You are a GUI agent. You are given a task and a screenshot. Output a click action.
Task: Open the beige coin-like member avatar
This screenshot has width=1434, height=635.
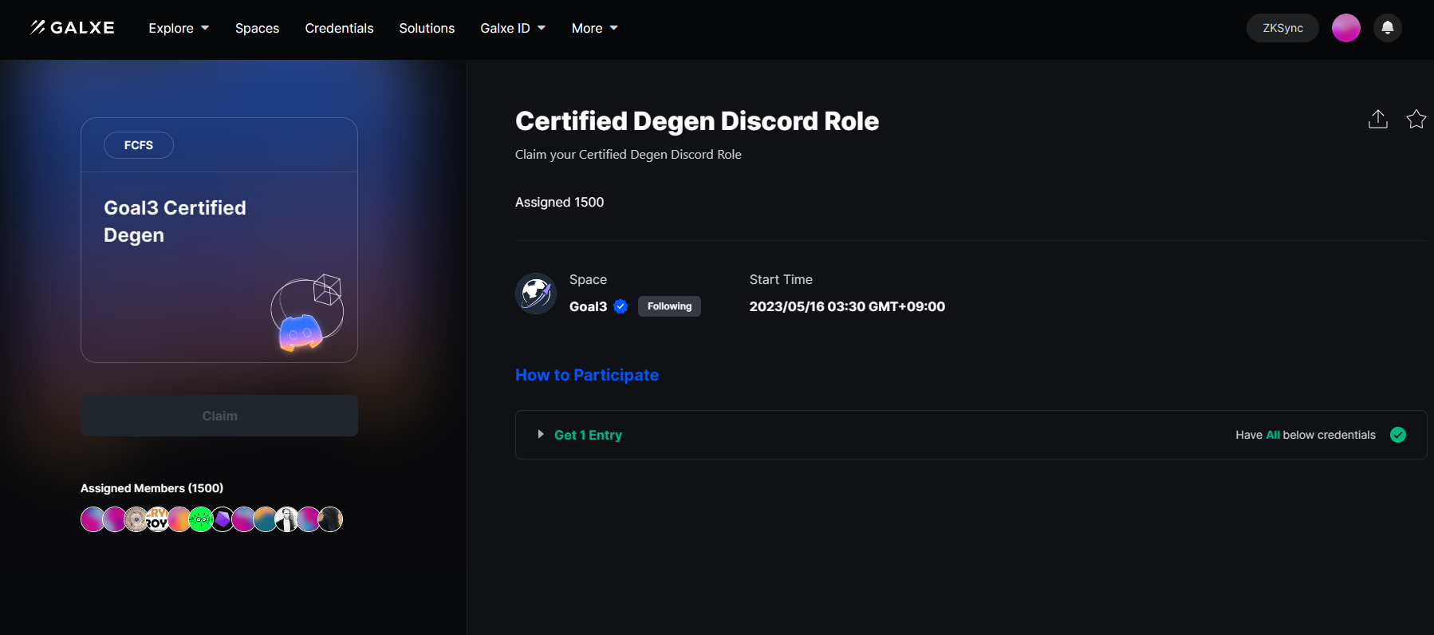(136, 519)
